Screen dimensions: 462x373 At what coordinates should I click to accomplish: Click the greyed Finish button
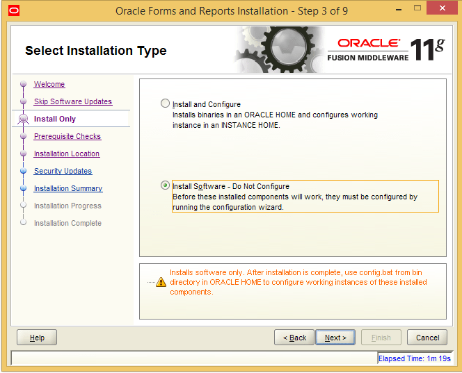[381, 338]
